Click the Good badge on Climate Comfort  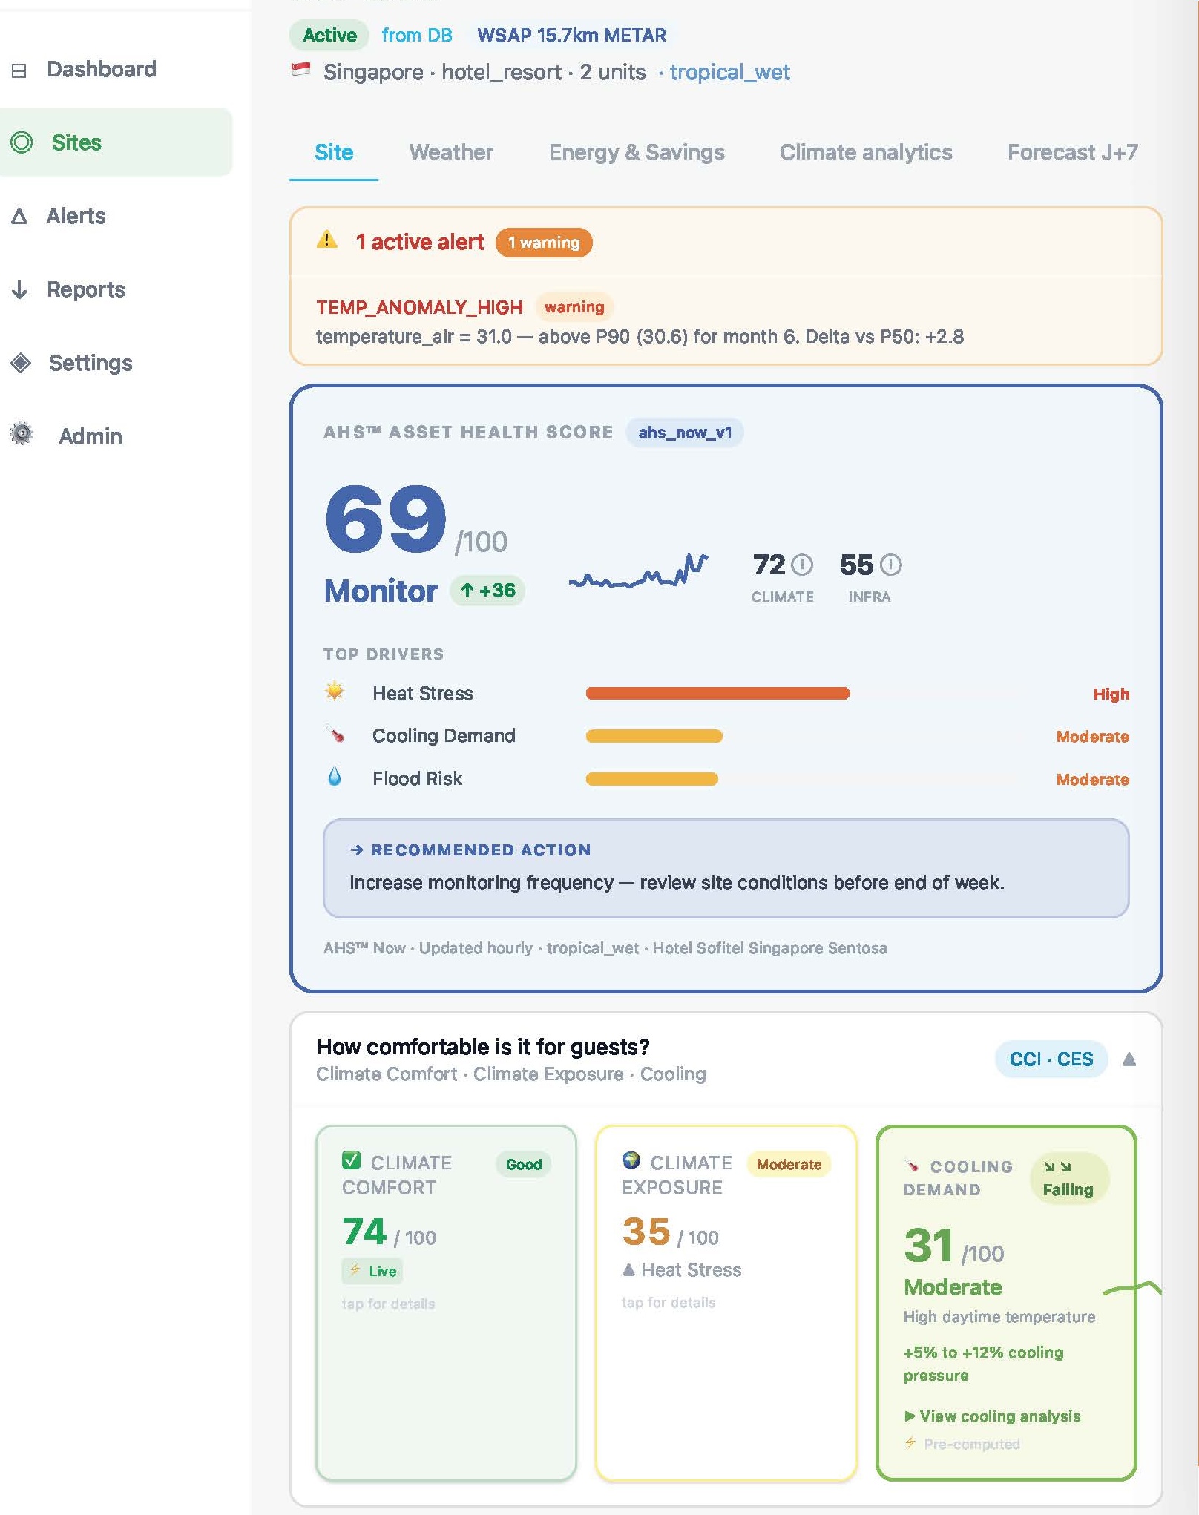click(524, 1164)
